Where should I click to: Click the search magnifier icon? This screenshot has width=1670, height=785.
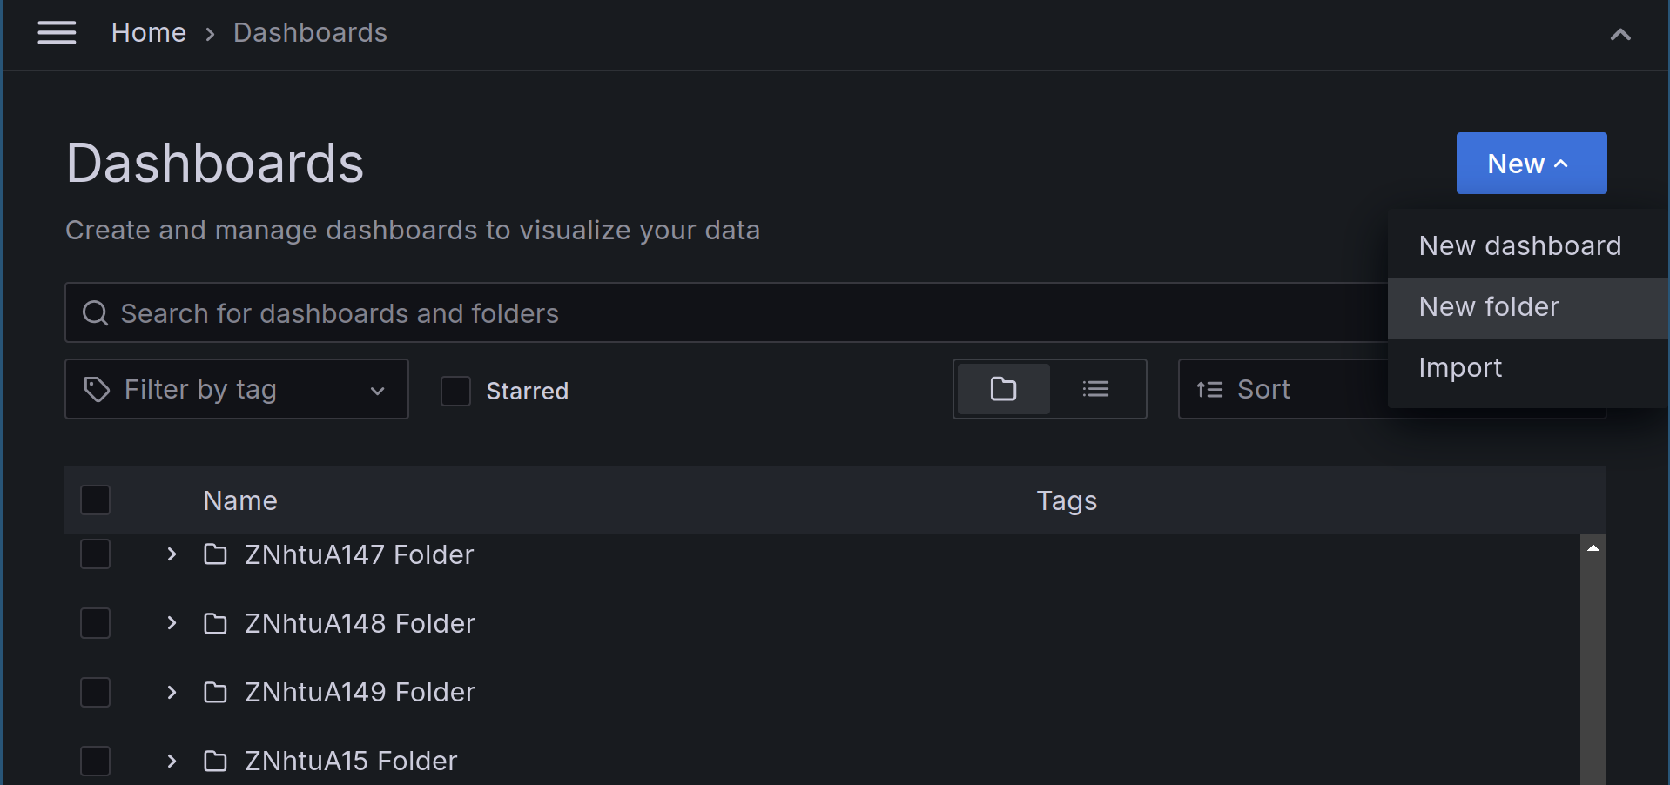[94, 312]
